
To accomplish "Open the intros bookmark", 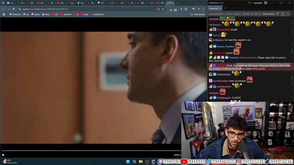I will click(x=85, y=14).
